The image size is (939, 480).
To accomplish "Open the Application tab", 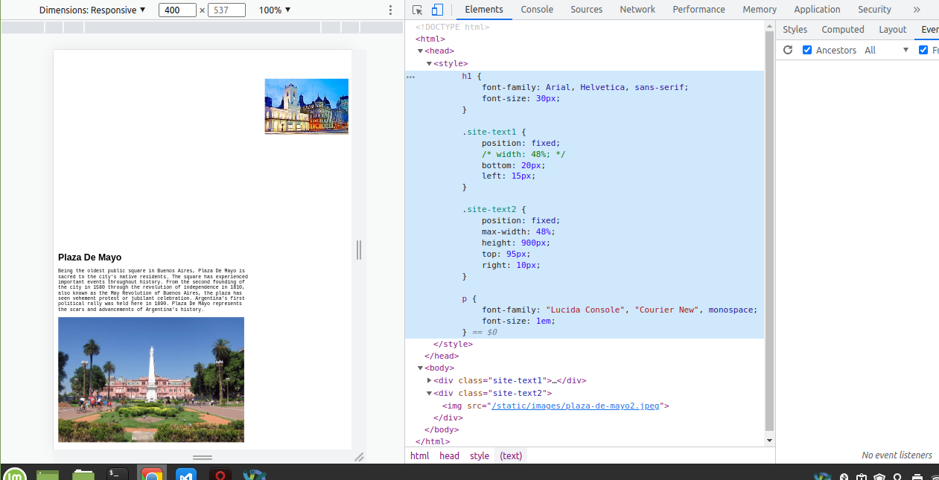I will click(817, 10).
